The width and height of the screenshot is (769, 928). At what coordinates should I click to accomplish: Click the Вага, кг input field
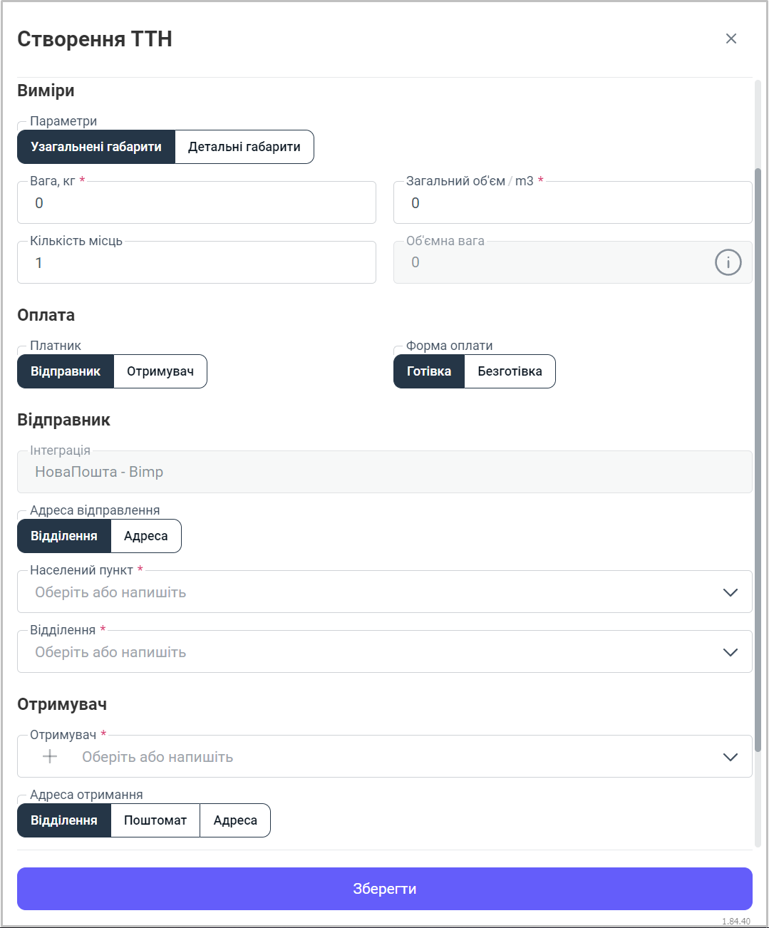click(197, 203)
